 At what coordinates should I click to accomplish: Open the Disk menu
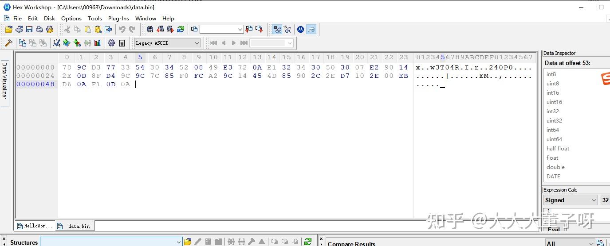[50, 18]
